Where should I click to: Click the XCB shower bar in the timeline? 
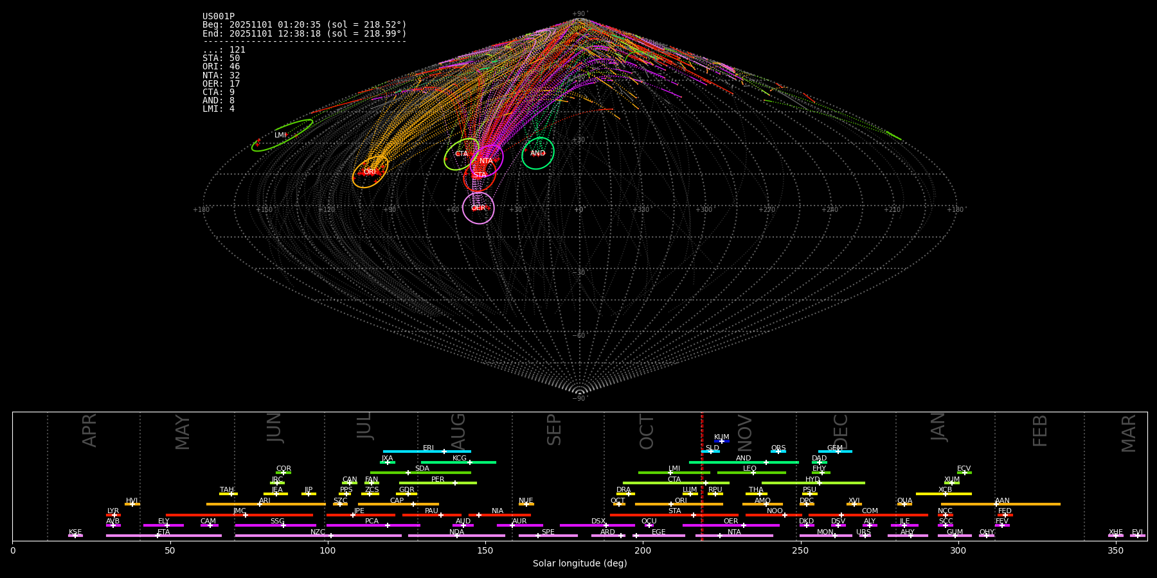[x=944, y=494]
